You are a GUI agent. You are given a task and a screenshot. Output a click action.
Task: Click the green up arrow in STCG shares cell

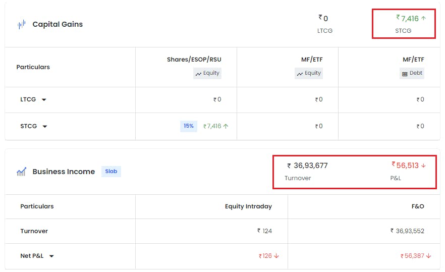pyautogui.click(x=226, y=126)
